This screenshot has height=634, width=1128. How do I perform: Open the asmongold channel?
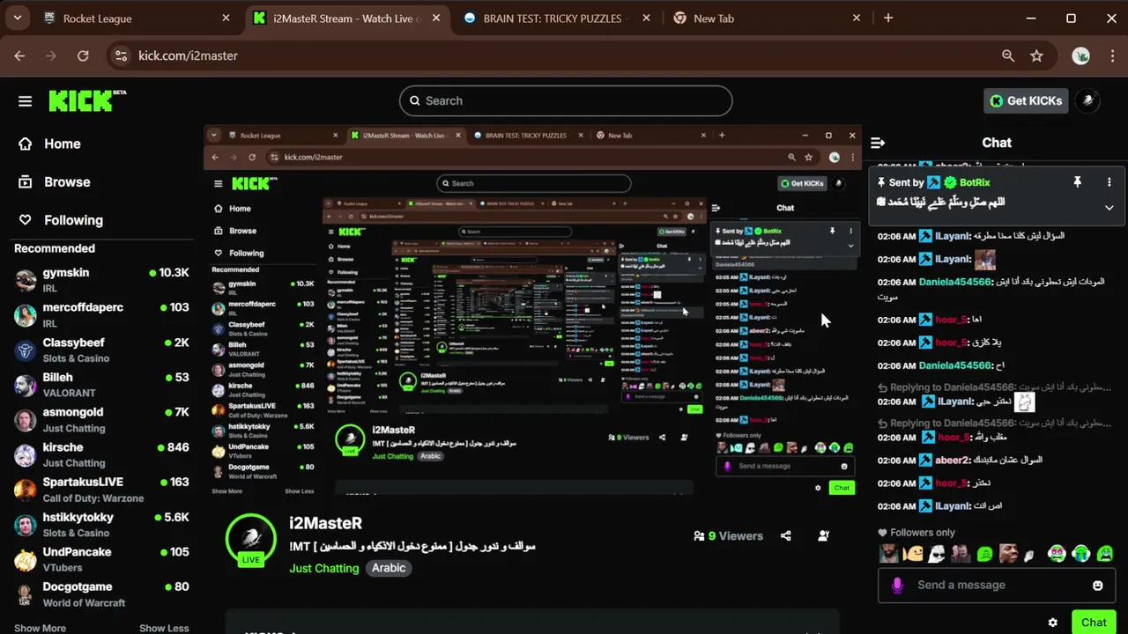[x=102, y=420]
